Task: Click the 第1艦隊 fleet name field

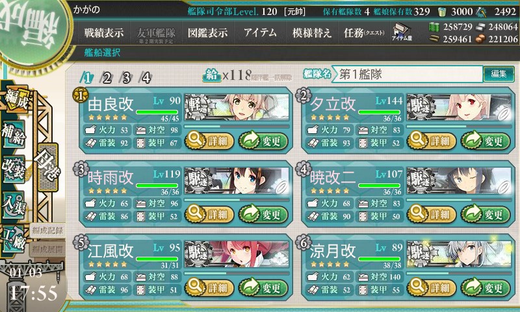Action: [x=408, y=74]
